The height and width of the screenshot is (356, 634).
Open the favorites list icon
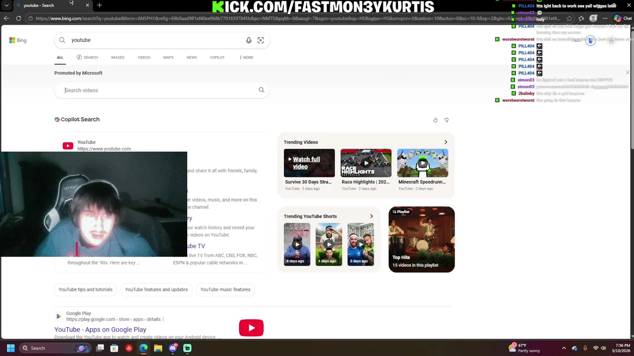pos(581,18)
